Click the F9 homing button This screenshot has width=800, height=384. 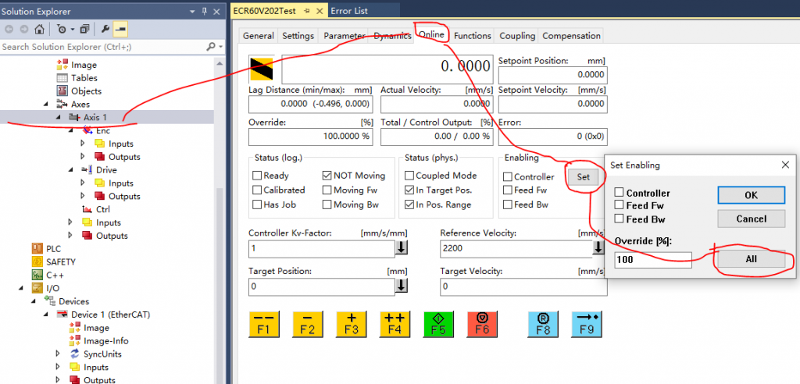click(587, 325)
